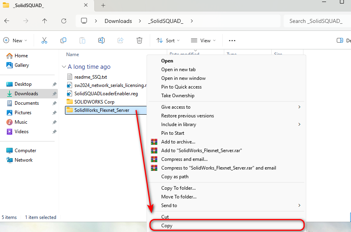
Task: Click WinRAR icon beside Compress and email
Action: click(x=154, y=159)
